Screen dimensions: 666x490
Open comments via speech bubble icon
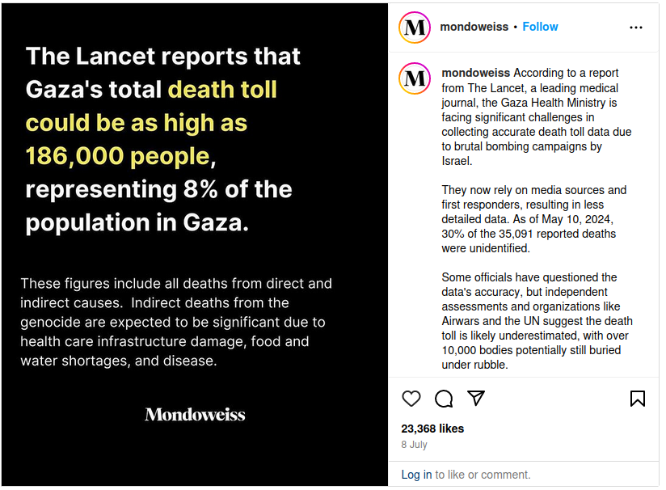pos(444,399)
